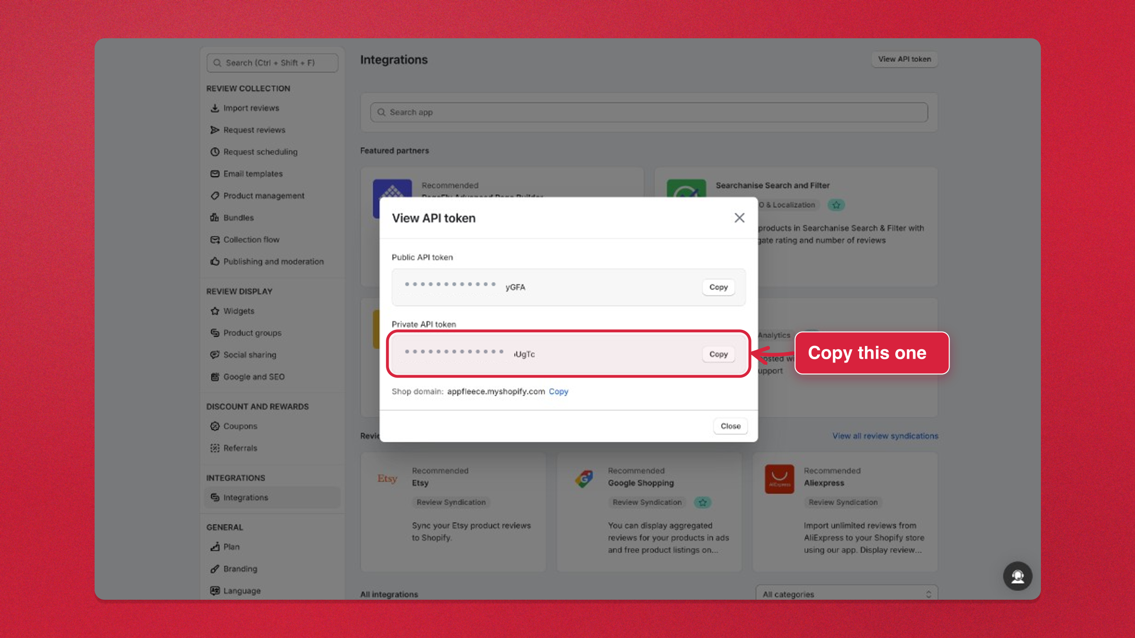
Task: Click the View API token button
Action: point(904,59)
